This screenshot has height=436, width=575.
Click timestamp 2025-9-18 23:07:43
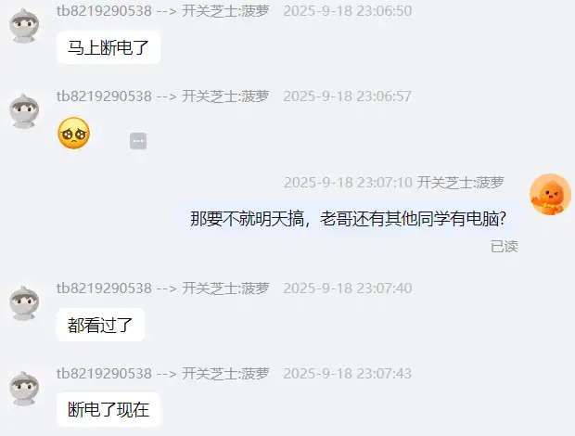[x=348, y=374]
